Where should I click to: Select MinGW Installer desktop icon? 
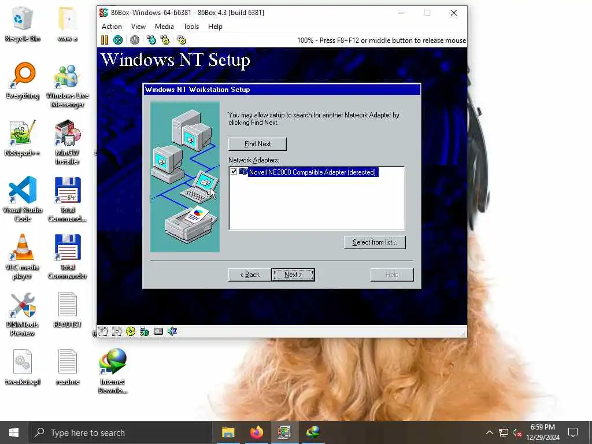(67, 143)
